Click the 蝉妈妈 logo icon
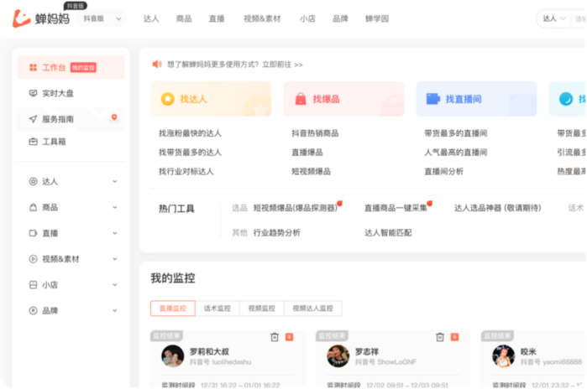This screenshot has width=587, height=389. tap(21, 18)
